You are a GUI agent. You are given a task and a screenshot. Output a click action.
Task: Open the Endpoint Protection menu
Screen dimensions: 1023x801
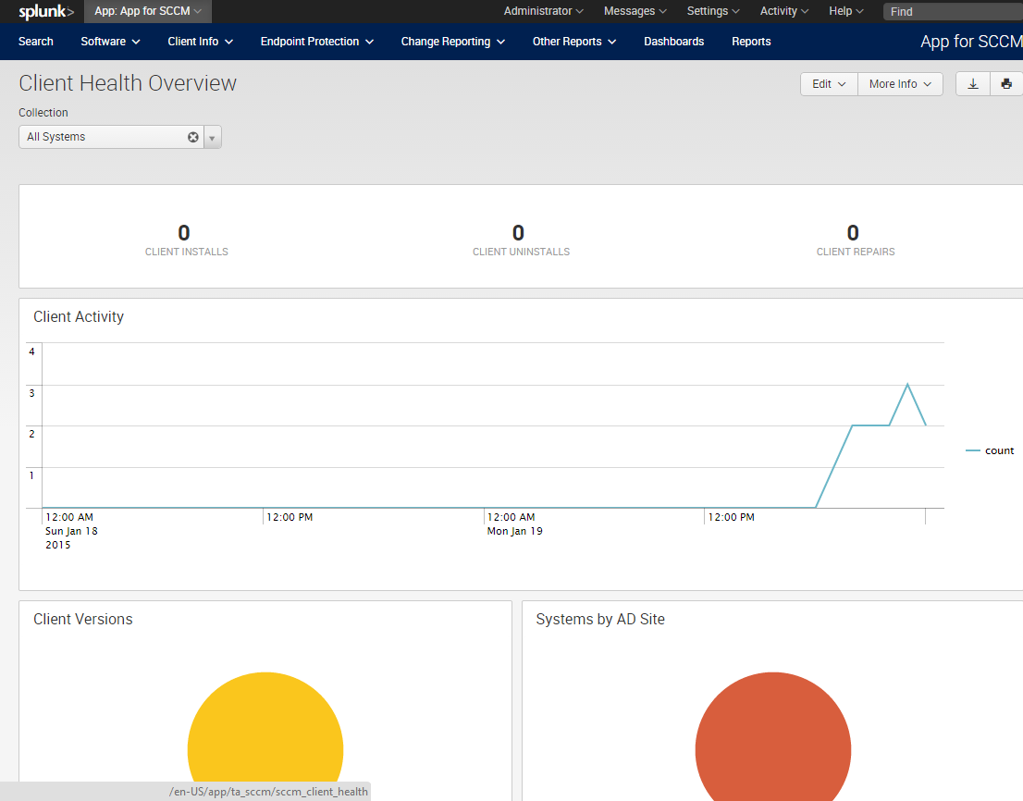pos(317,42)
